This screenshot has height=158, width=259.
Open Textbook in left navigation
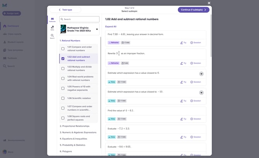point(10,58)
